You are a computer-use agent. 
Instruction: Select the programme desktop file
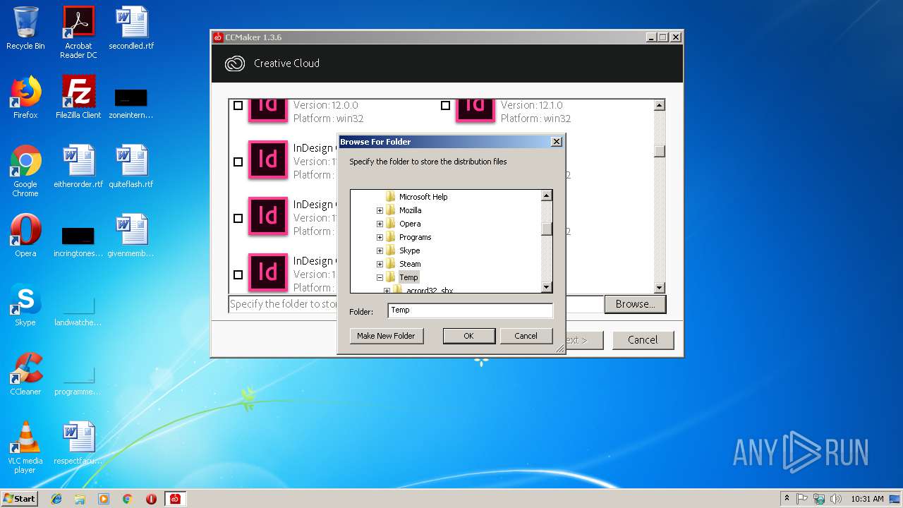(78, 380)
